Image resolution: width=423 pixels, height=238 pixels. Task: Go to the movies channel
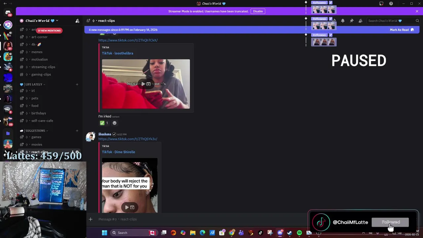click(x=36, y=144)
